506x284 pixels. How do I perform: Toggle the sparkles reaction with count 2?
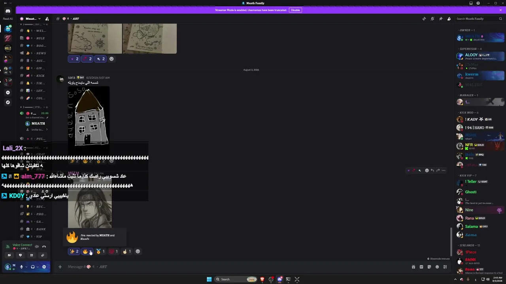pos(74,251)
